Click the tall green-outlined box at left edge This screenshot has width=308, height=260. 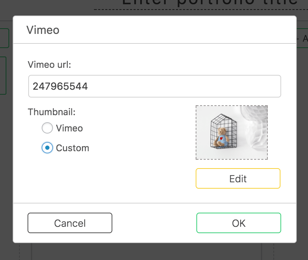coord(3,76)
